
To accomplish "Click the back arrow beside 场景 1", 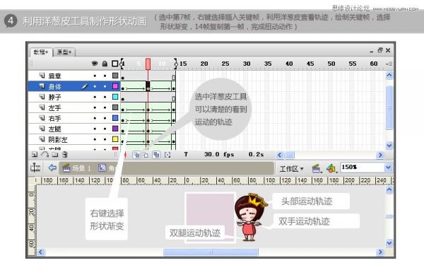I will click(52, 168).
